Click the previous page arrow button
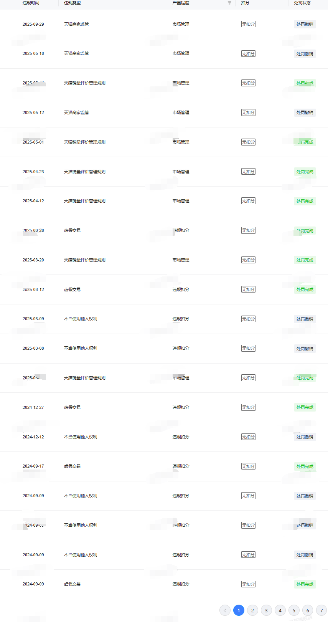Screen dimensions: 328x625 (x=225, y=610)
